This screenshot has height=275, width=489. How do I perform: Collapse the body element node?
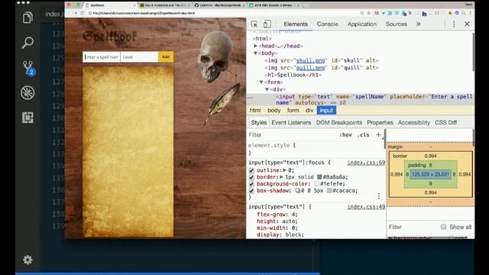[x=255, y=53]
